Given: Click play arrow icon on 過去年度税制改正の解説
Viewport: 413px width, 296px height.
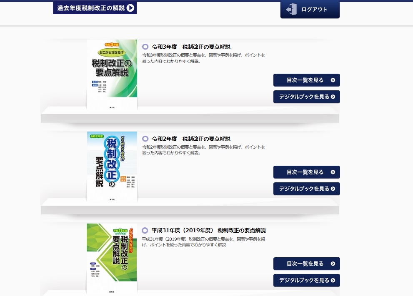Looking at the screenshot, I should tap(130, 8).
